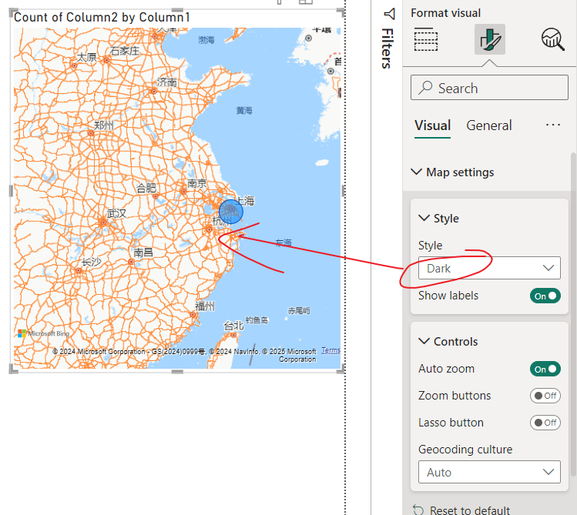Click the 南京 city label on map
Screen dimensions: 577x515
pos(197,183)
